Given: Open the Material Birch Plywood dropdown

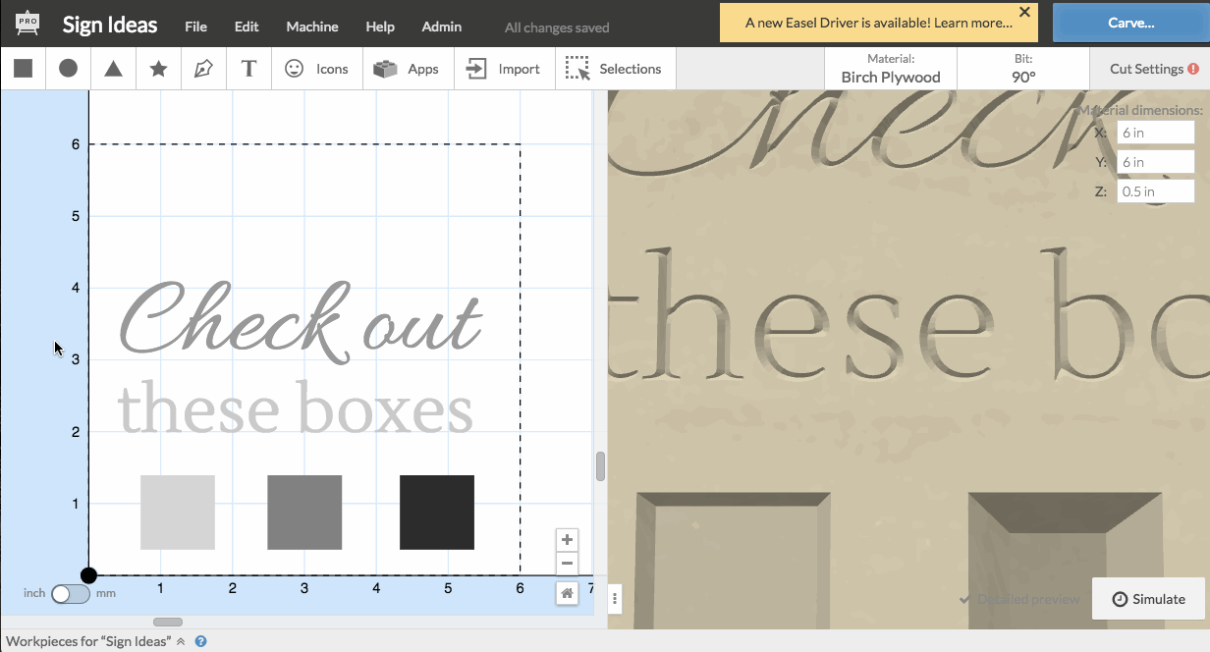Looking at the screenshot, I should (x=890, y=69).
